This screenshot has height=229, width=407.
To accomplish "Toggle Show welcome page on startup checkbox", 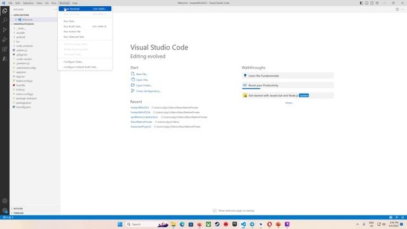I will (215, 211).
